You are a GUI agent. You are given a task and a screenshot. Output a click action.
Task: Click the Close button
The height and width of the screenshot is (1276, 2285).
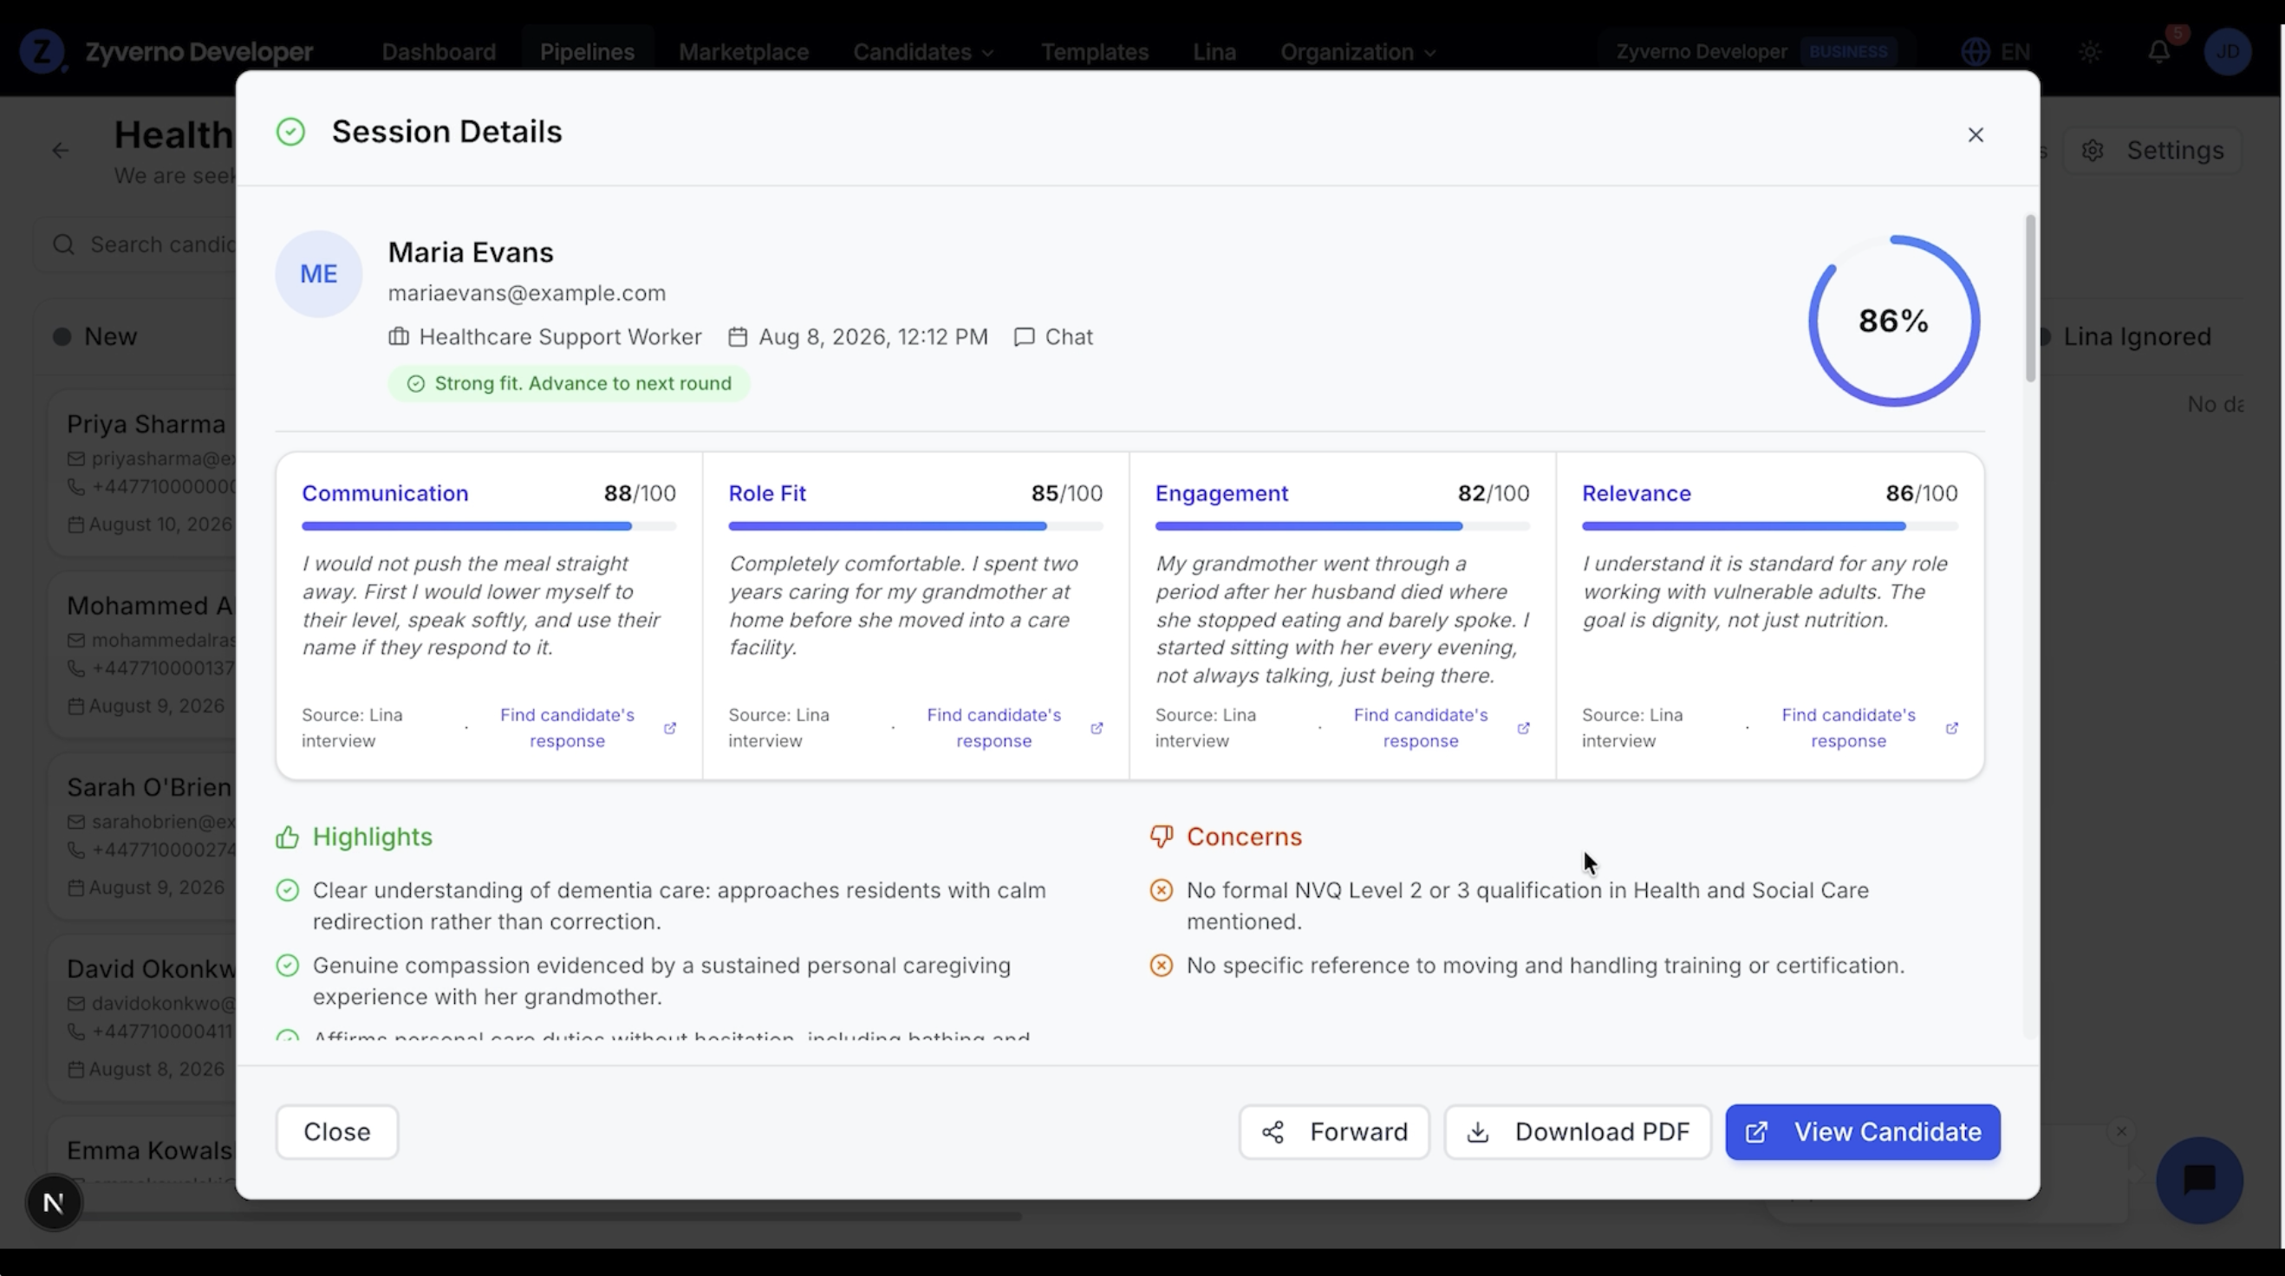(336, 1131)
